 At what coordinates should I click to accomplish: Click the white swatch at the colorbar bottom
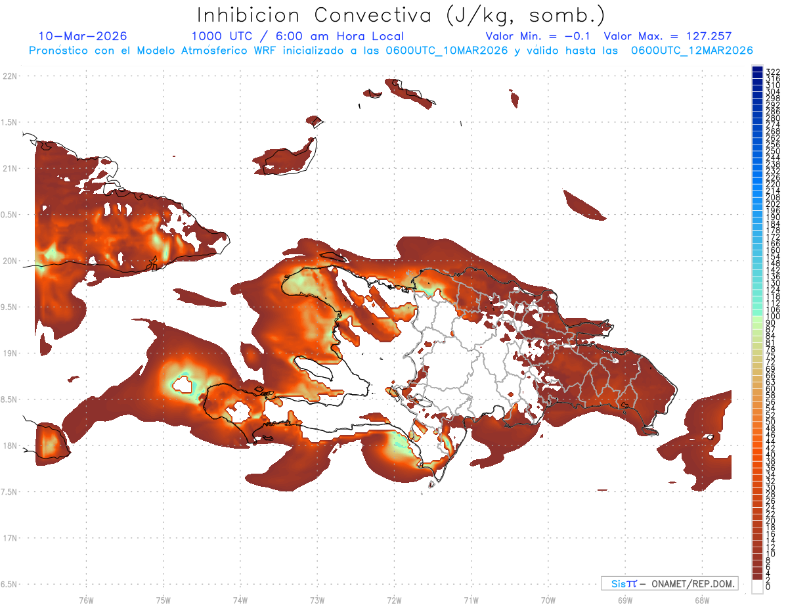pyautogui.click(x=757, y=587)
